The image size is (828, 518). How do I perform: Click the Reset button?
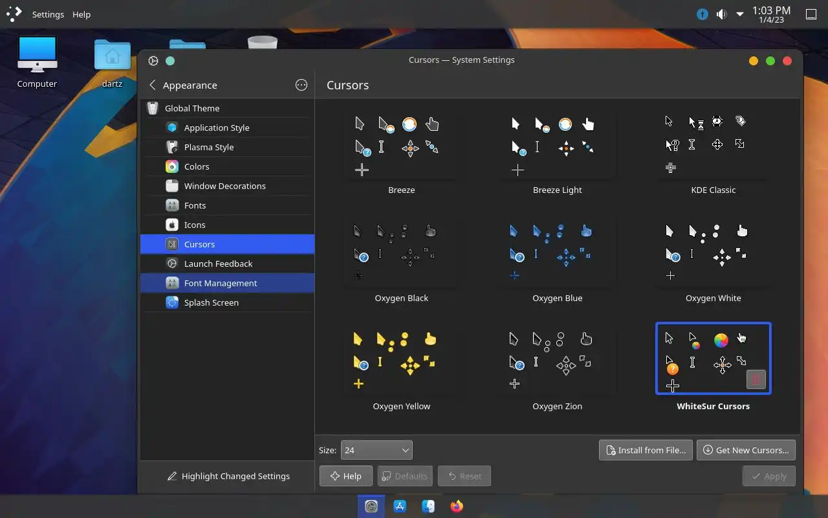pyautogui.click(x=464, y=476)
